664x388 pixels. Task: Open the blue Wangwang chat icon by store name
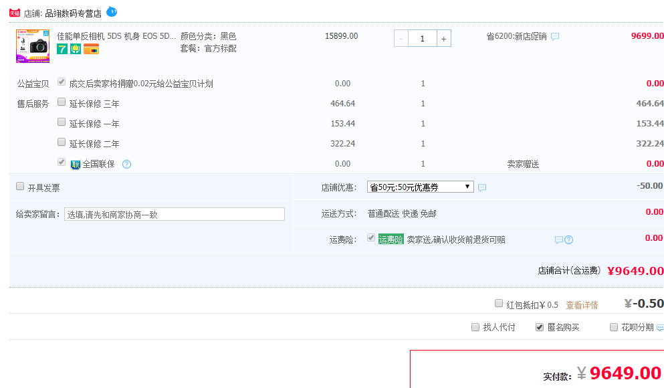tap(112, 11)
